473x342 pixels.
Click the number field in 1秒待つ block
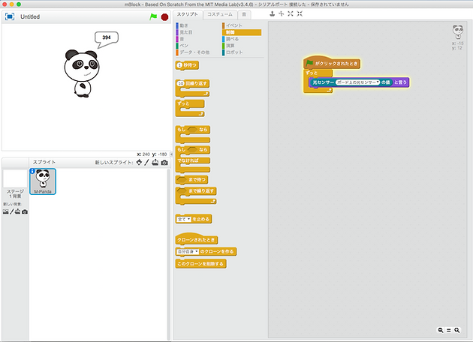(179, 65)
